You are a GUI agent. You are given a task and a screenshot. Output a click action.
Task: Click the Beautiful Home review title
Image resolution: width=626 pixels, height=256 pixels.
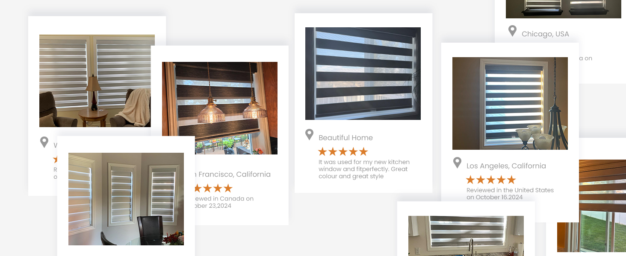(x=345, y=138)
